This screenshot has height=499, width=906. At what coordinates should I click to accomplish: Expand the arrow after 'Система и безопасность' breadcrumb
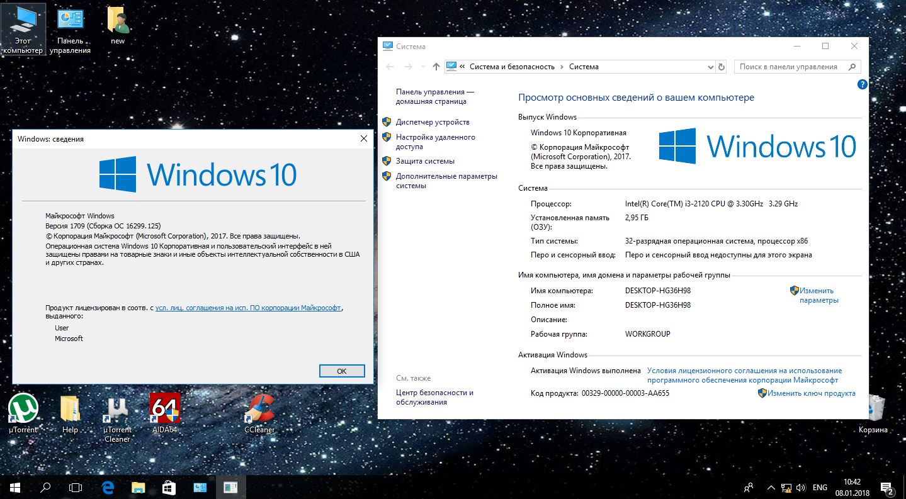point(562,67)
